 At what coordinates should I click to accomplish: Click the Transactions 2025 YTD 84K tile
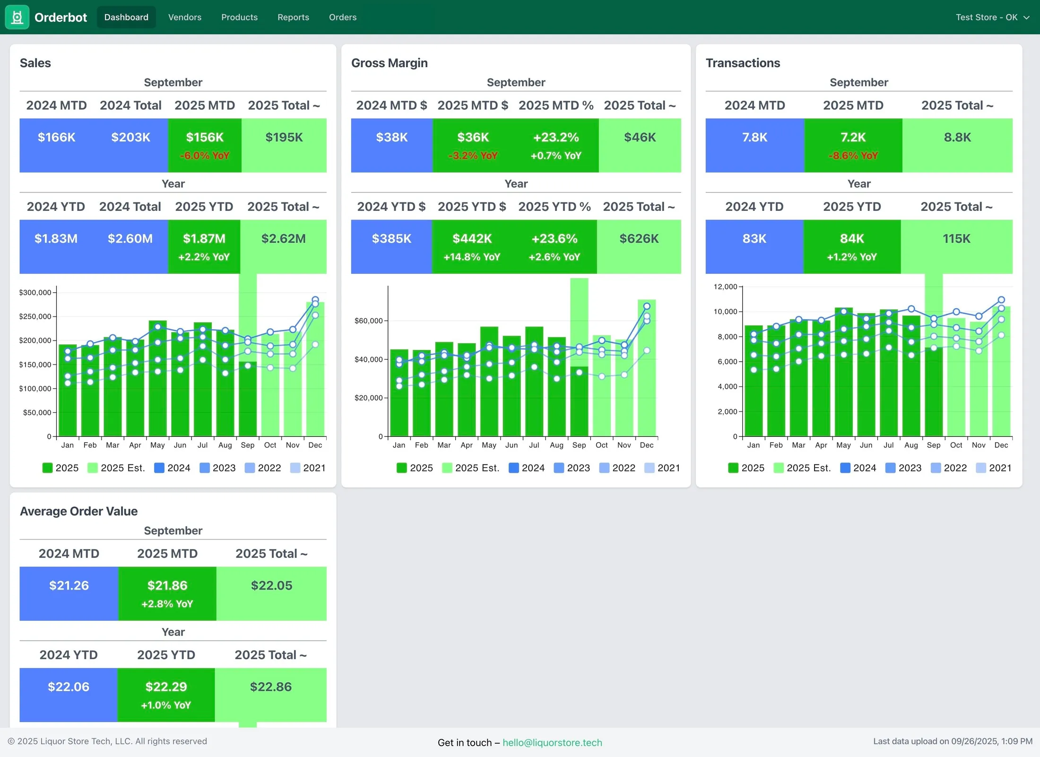(x=852, y=246)
